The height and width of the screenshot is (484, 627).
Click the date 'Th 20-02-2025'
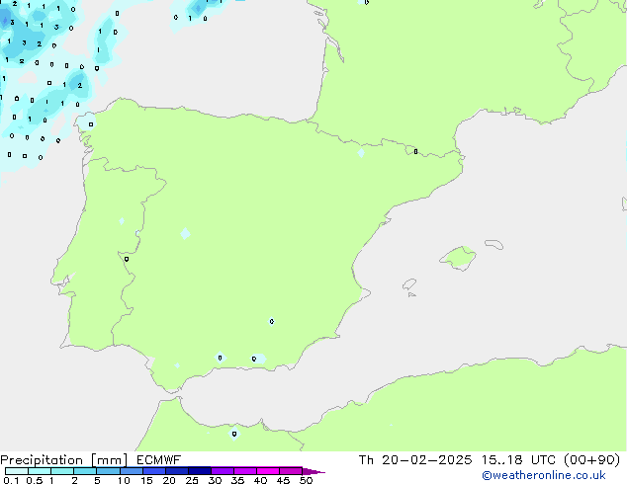[415, 460]
